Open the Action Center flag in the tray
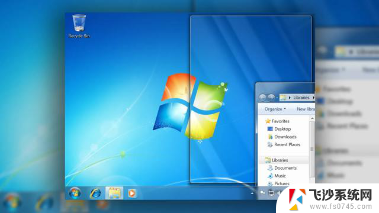Viewport: 379px width, 213px height. point(262,193)
